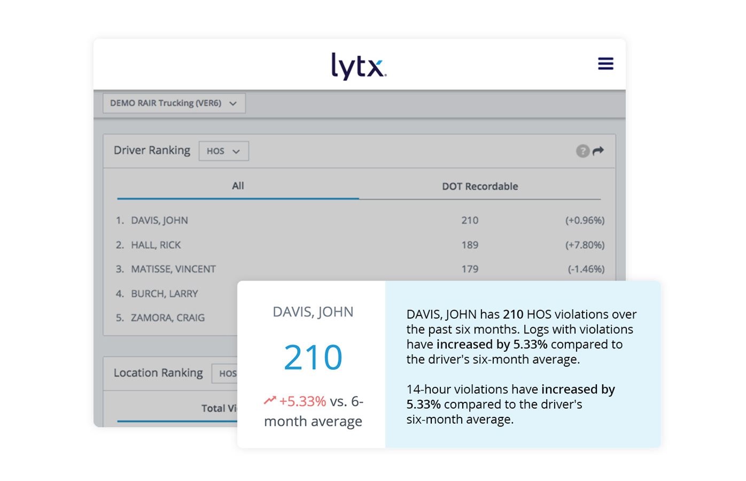Click the +5.33% change value
The height and width of the screenshot is (481, 746).
pyautogui.click(x=302, y=401)
